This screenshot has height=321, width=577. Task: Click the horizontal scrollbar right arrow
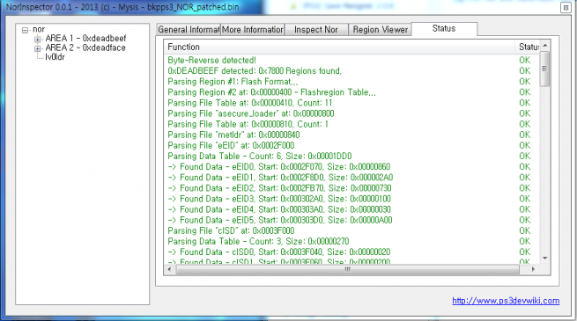(x=533, y=269)
